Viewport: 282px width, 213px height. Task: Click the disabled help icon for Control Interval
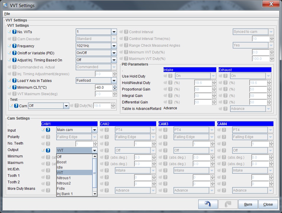(x=126, y=32)
